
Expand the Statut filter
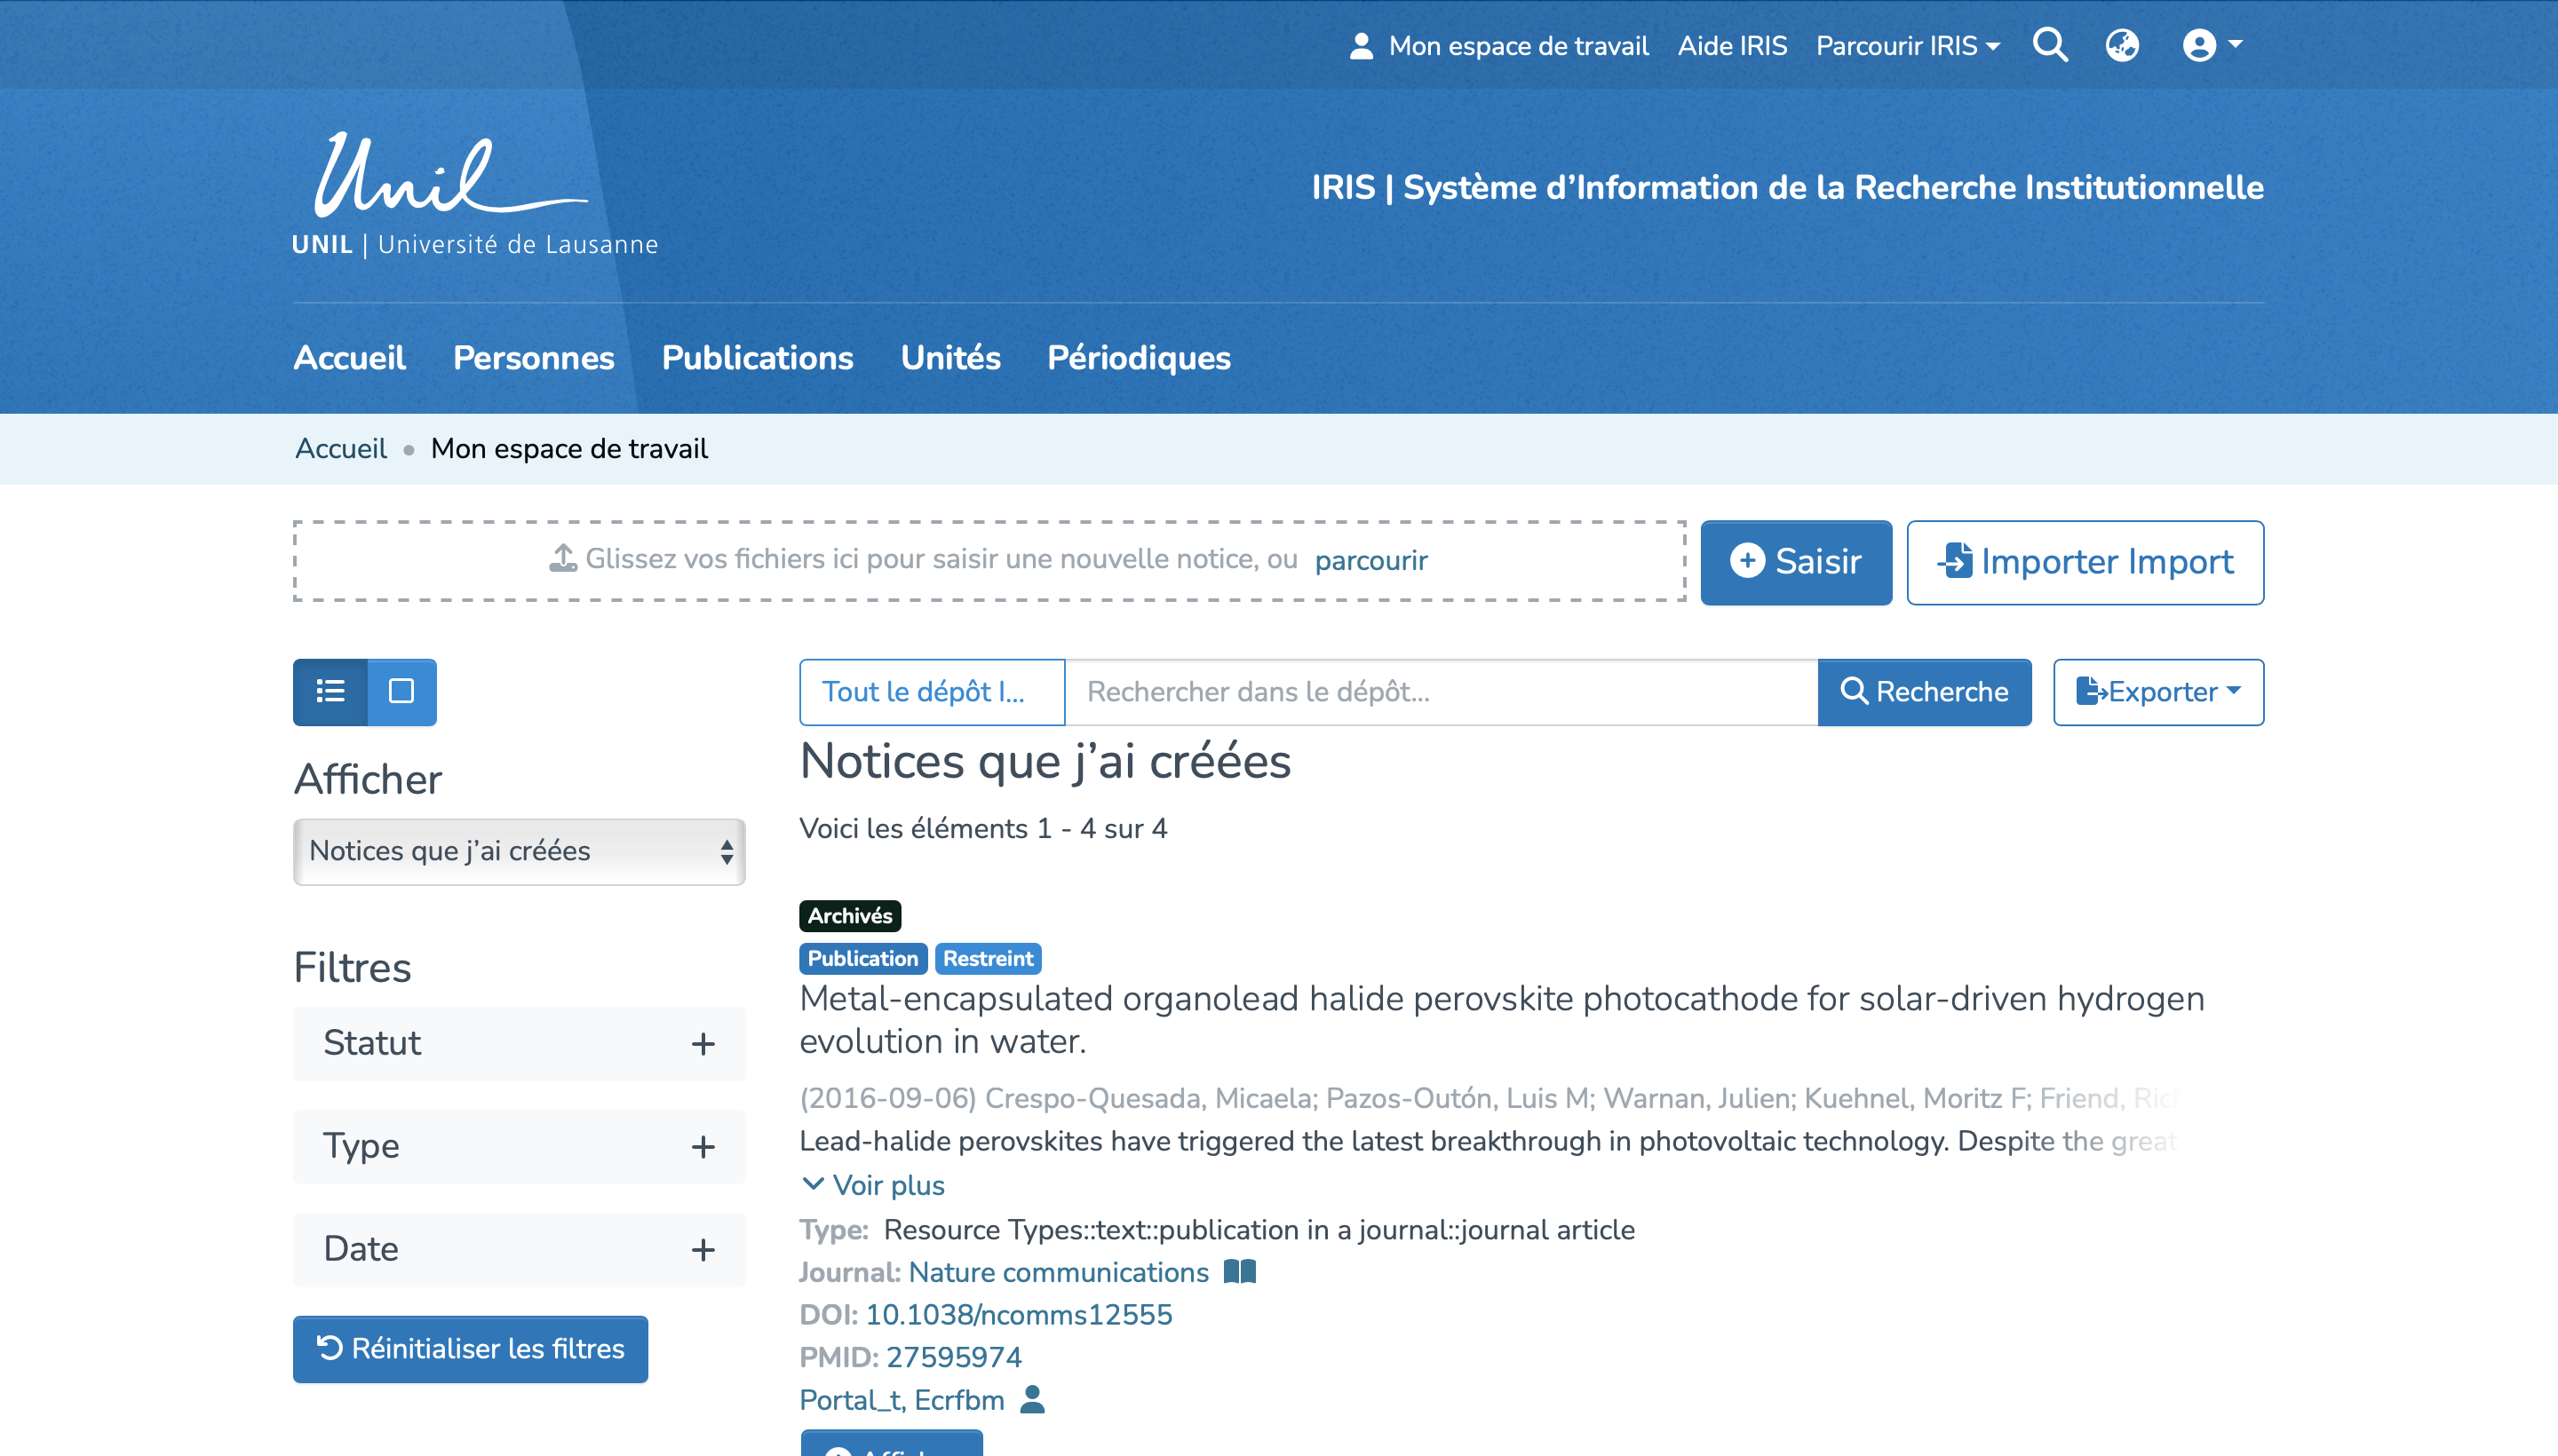point(518,1043)
